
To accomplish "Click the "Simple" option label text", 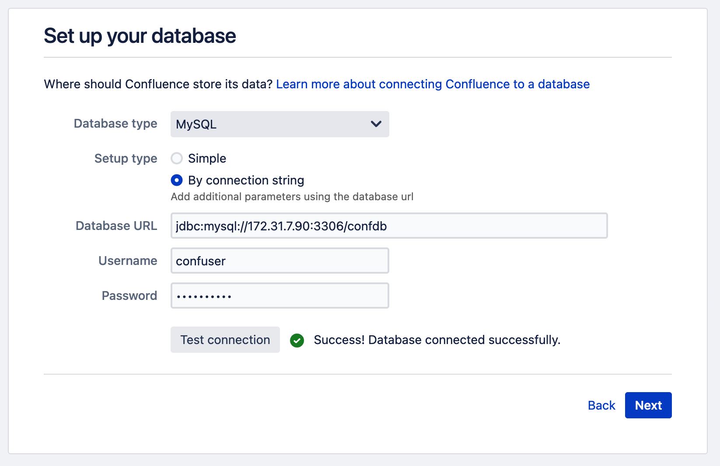I will (x=207, y=158).
